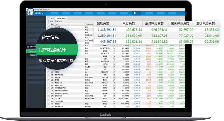Click the app logo in the top-left corner

(30, 12)
